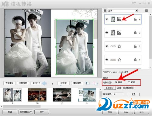Open the 正常 blend mode dropdown
The image size is (152, 116).
[x=123, y=11]
